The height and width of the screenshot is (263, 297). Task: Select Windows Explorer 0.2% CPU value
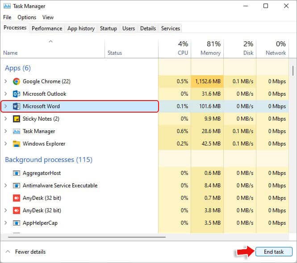click(x=182, y=144)
